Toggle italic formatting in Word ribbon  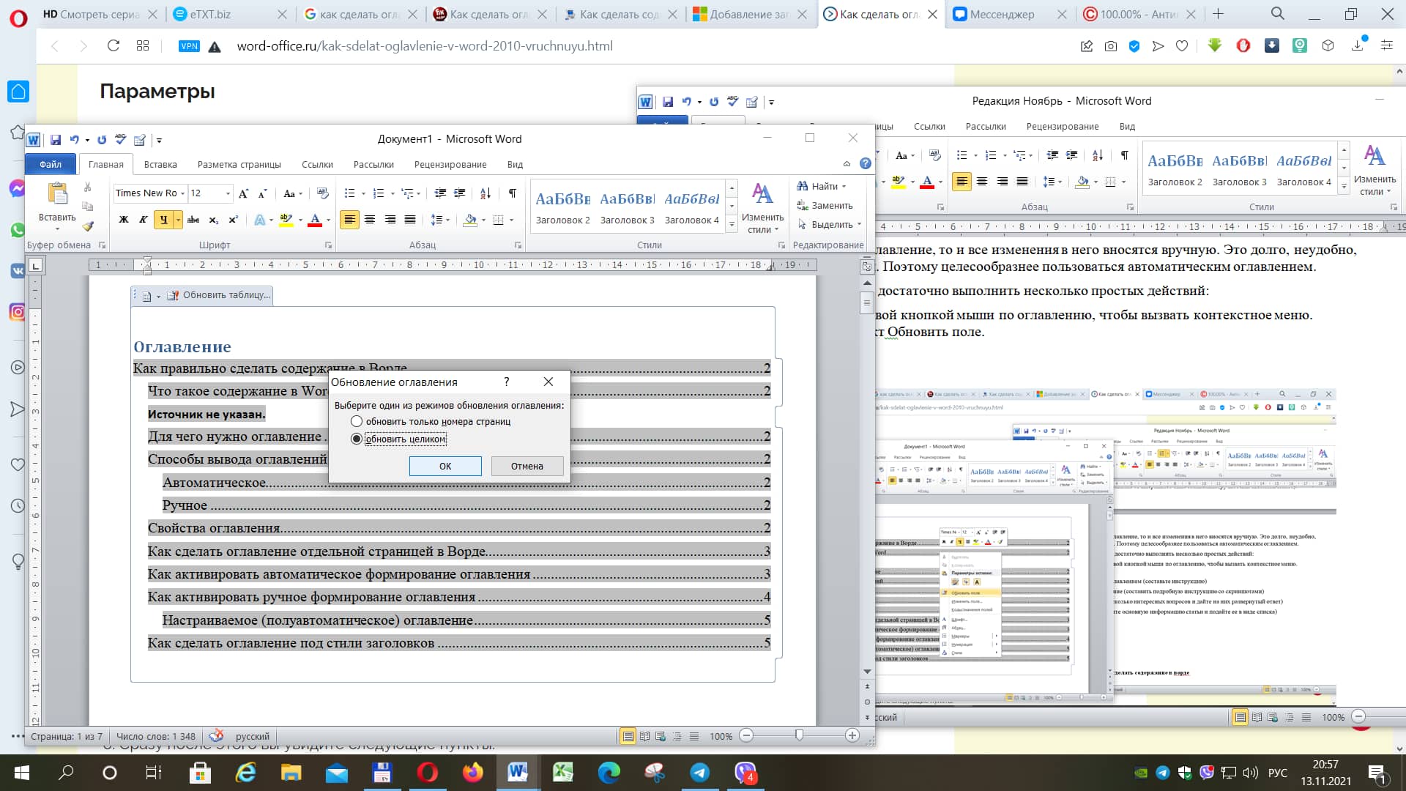point(144,220)
